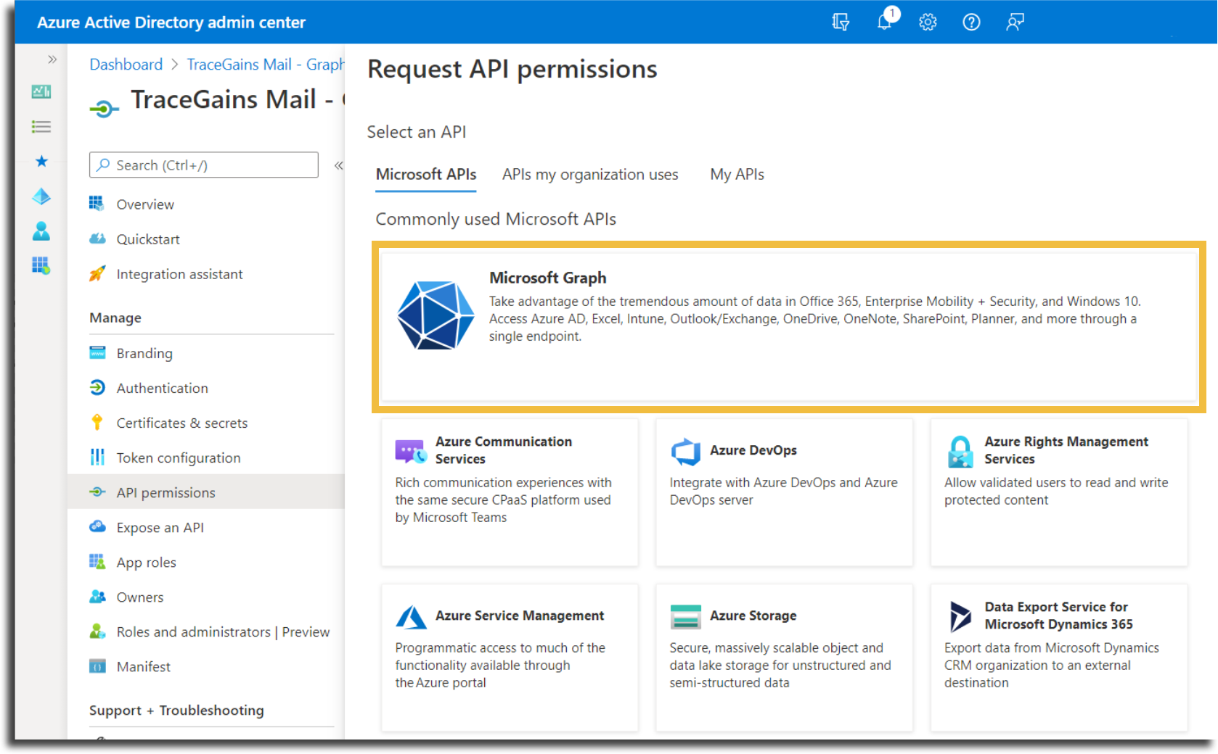Select the Microsoft Graph API title
Viewport: 1218px width, 754px height.
point(548,278)
